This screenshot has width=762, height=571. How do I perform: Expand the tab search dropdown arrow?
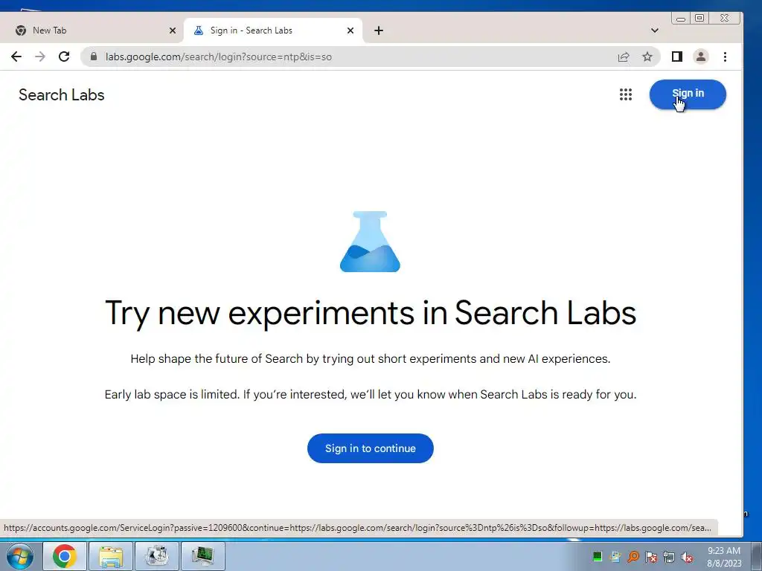point(655,30)
